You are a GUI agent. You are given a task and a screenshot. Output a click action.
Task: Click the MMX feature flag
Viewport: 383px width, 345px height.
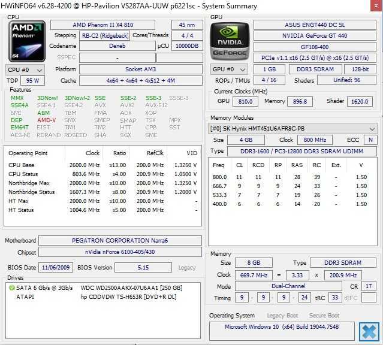[17, 98]
